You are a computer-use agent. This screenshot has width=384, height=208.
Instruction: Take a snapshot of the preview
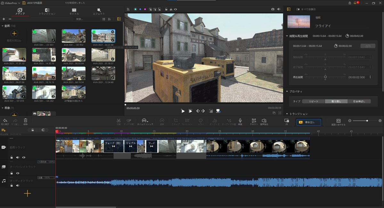(x=273, y=9)
